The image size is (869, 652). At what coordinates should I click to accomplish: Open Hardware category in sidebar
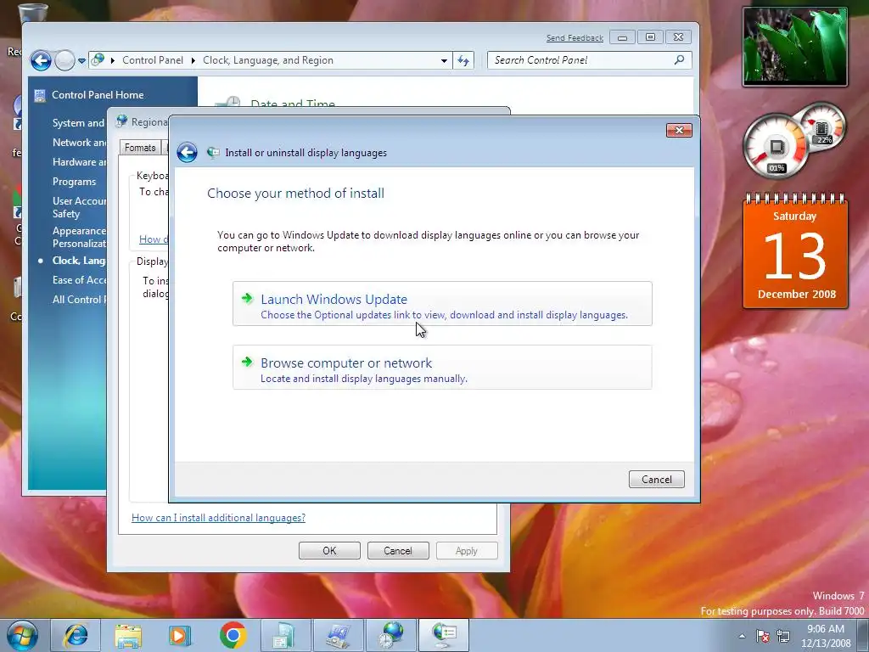[x=79, y=162]
